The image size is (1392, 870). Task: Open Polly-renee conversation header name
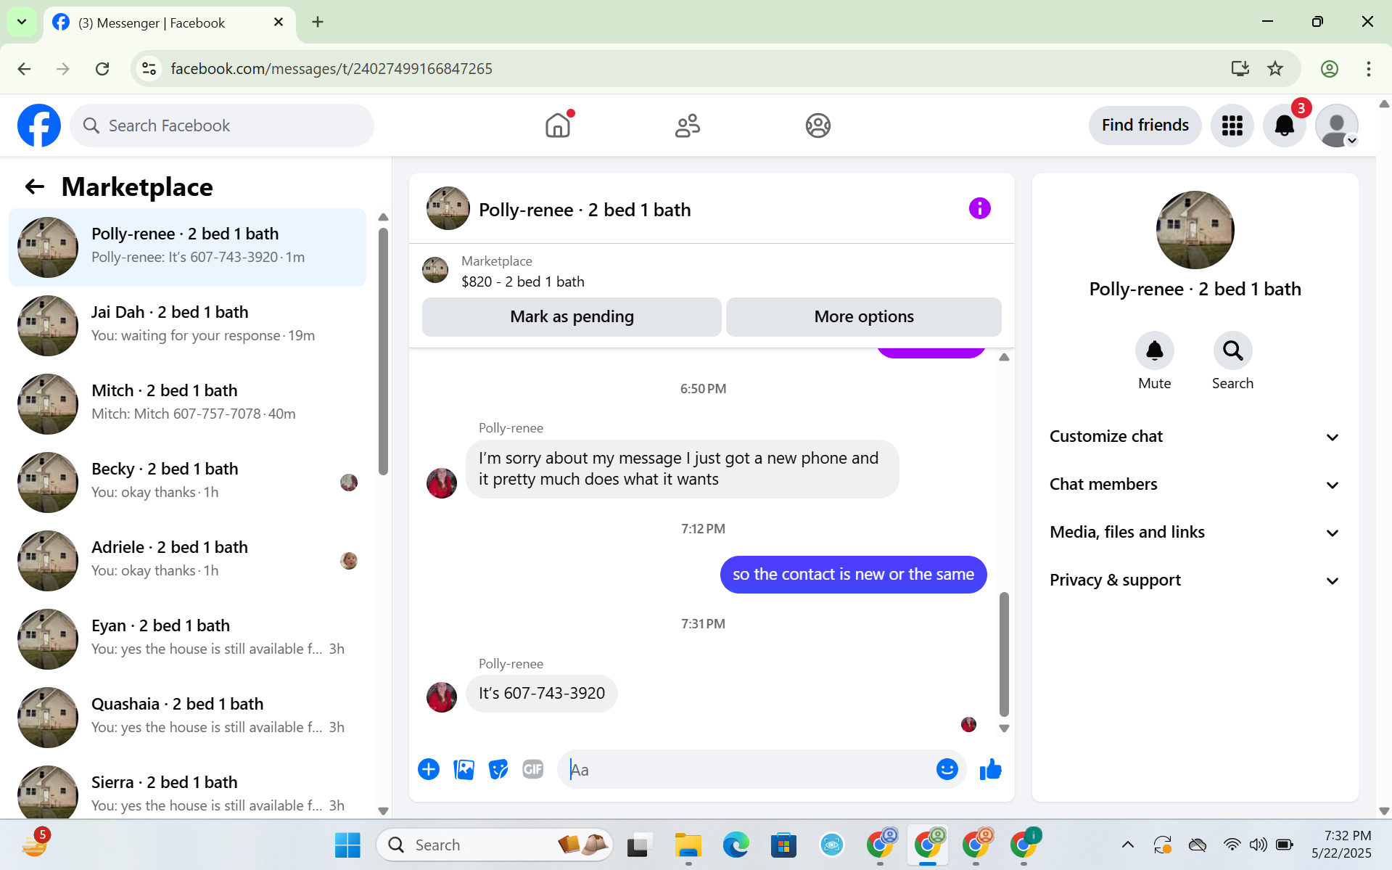pyautogui.click(x=585, y=210)
